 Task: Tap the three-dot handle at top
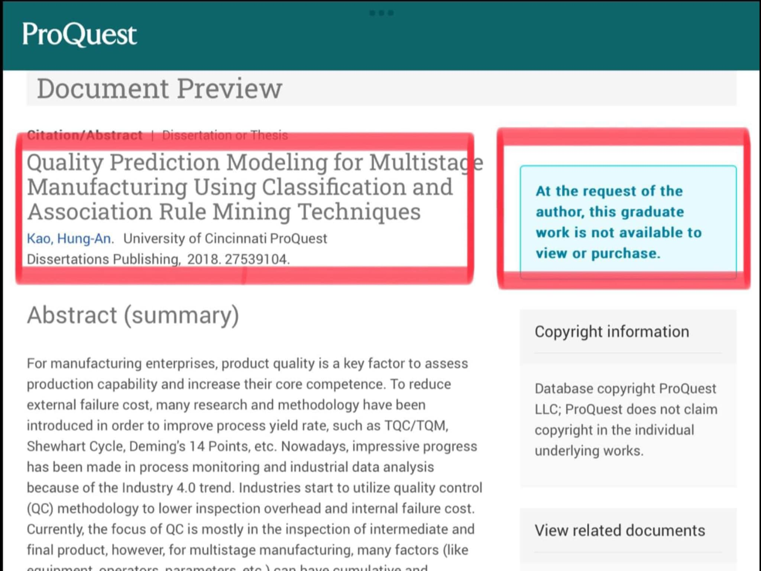381,13
